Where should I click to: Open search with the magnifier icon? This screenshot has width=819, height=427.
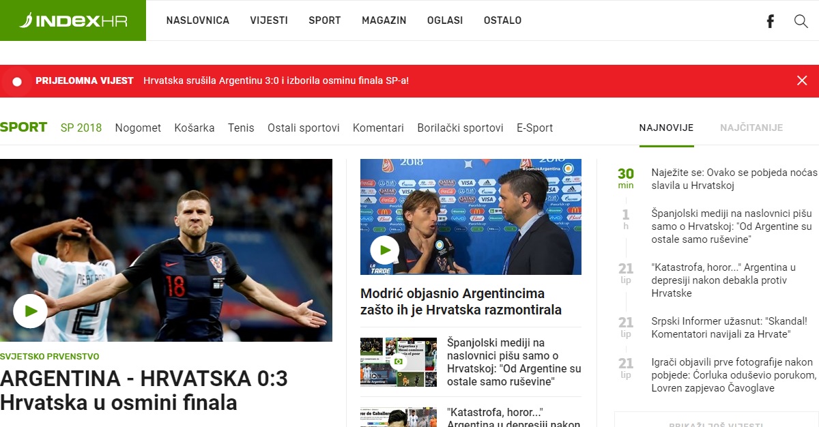point(801,21)
